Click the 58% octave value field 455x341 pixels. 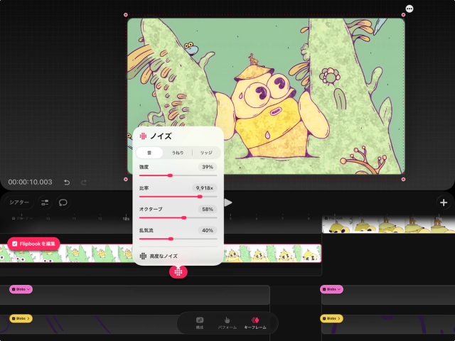tap(208, 210)
